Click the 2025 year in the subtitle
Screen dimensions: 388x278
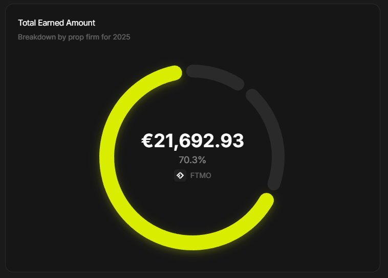pyautogui.click(x=121, y=37)
